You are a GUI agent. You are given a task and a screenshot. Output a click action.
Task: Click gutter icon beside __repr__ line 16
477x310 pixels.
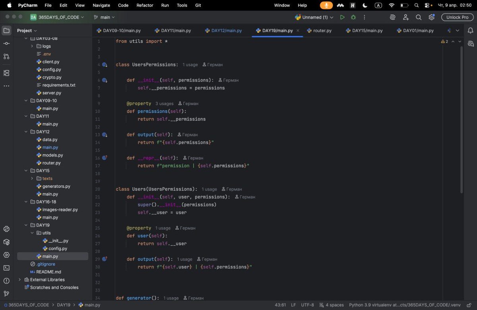(105, 158)
